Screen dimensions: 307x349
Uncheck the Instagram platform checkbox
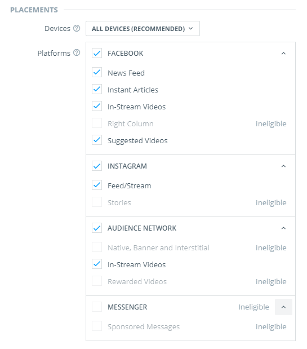pos(97,166)
